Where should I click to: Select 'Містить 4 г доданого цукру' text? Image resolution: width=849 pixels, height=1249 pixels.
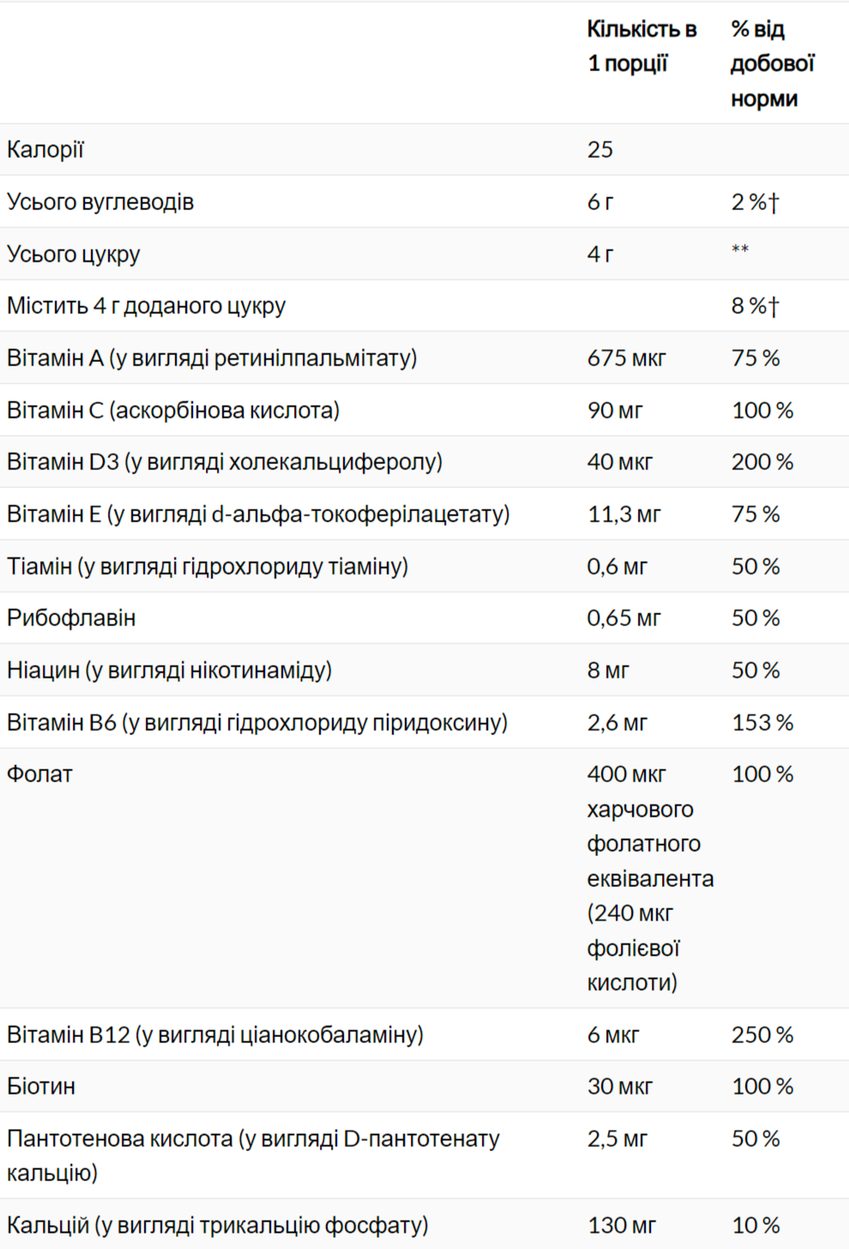(147, 306)
